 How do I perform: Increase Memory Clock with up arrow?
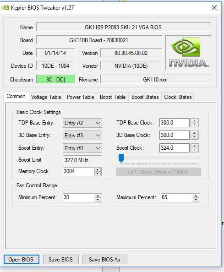(x=98, y=169)
